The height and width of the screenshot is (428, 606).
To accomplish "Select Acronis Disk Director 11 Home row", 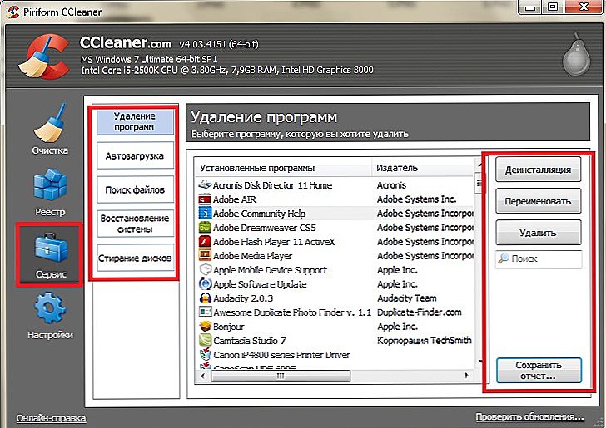I will pos(335,184).
